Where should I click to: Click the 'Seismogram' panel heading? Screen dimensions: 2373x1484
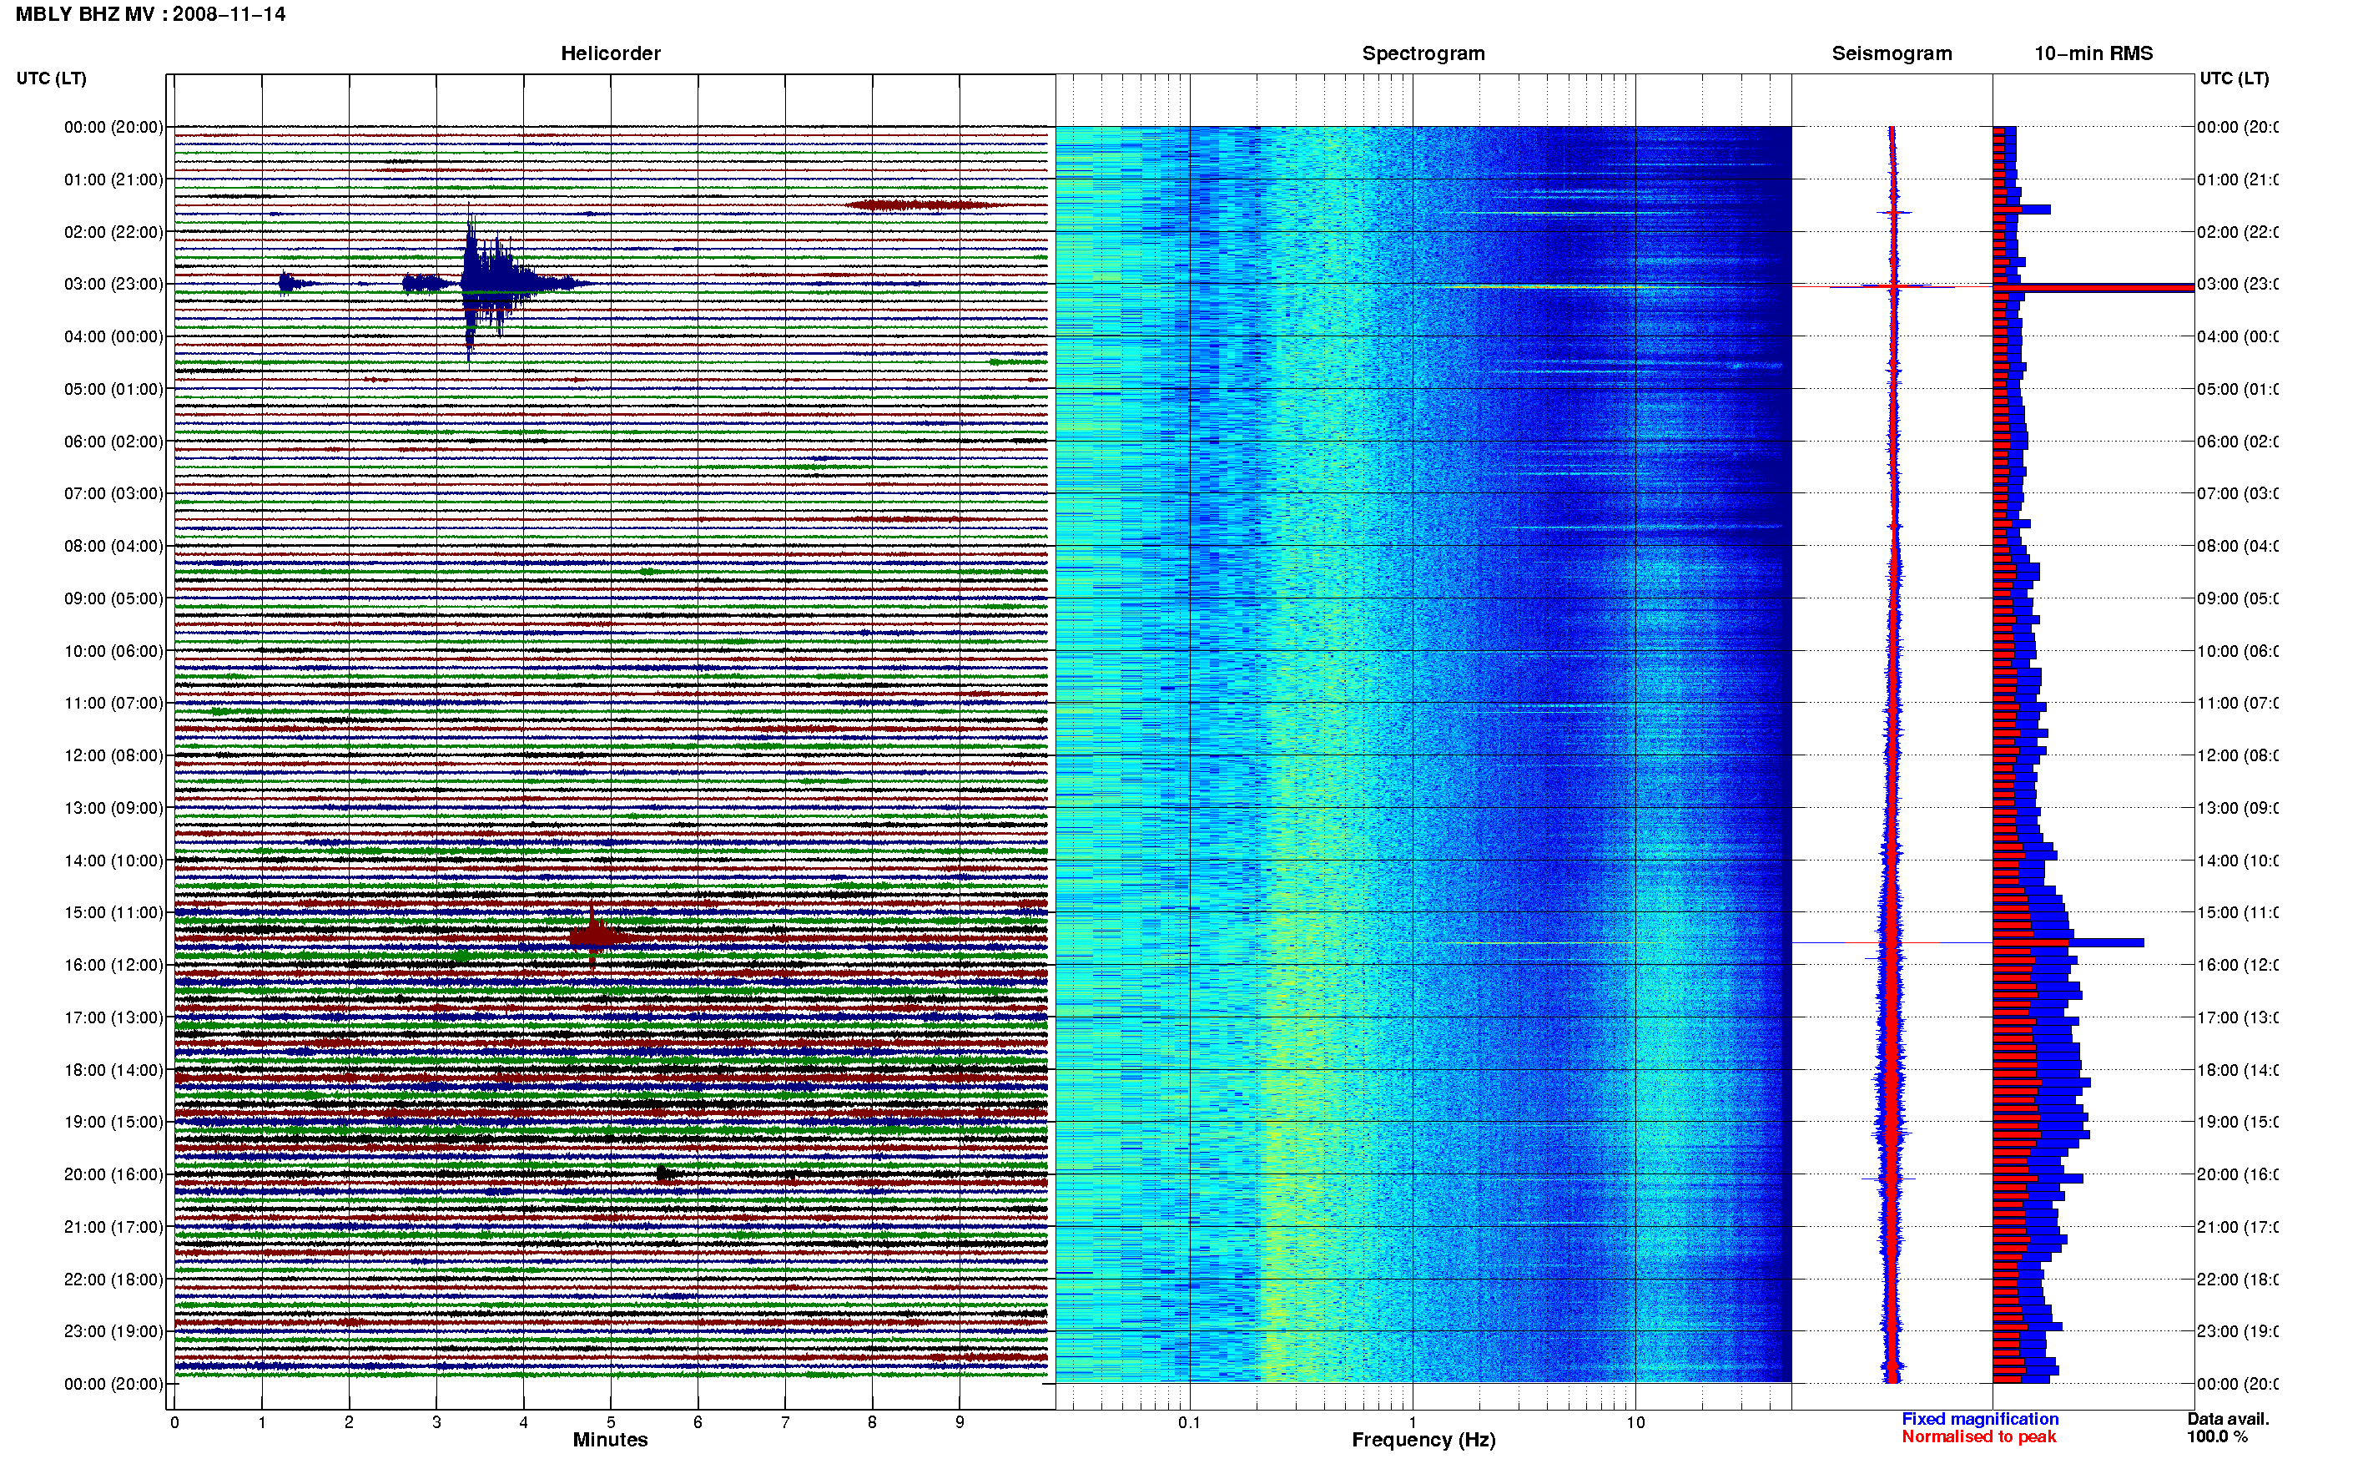point(1892,54)
